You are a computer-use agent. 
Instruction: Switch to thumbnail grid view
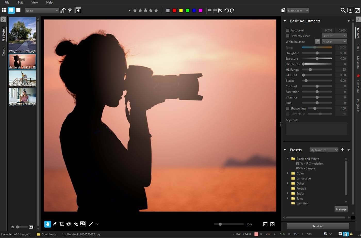click(4, 10)
